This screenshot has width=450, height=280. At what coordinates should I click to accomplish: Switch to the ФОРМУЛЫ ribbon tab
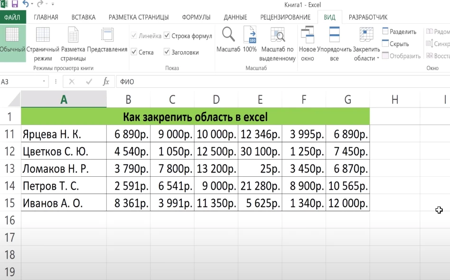pyautogui.click(x=196, y=18)
